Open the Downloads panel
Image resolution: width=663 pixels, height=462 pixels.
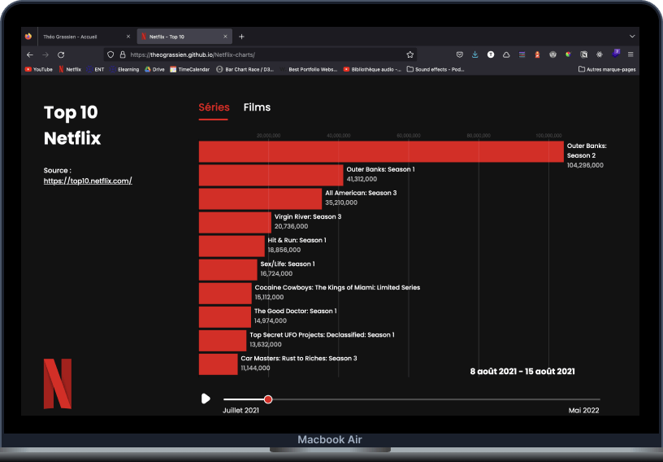[474, 54]
